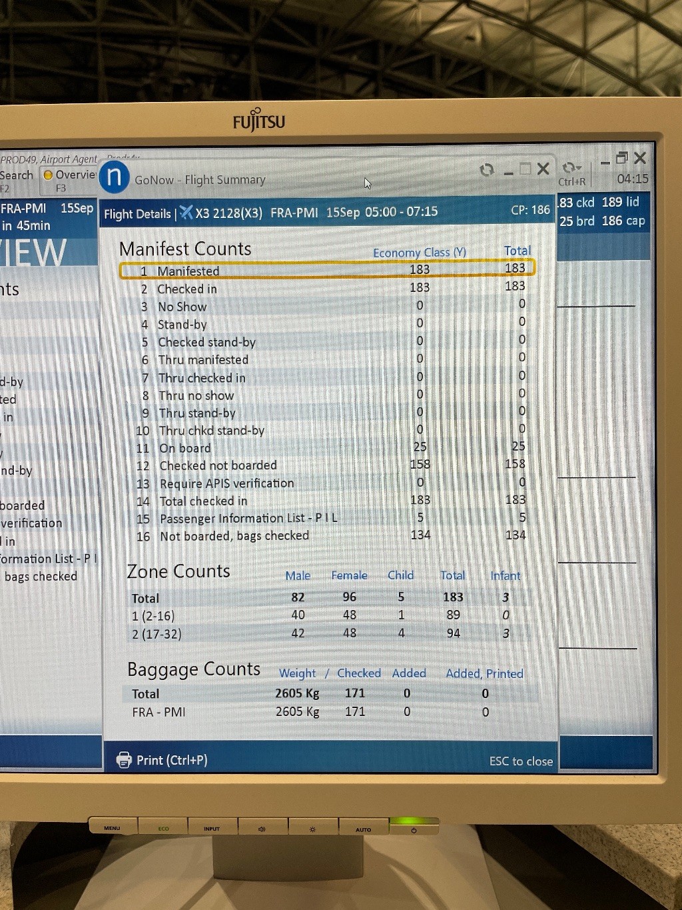Click the Ctrl+R refresh icon
Screen dimensions: 682x910
[571, 168]
